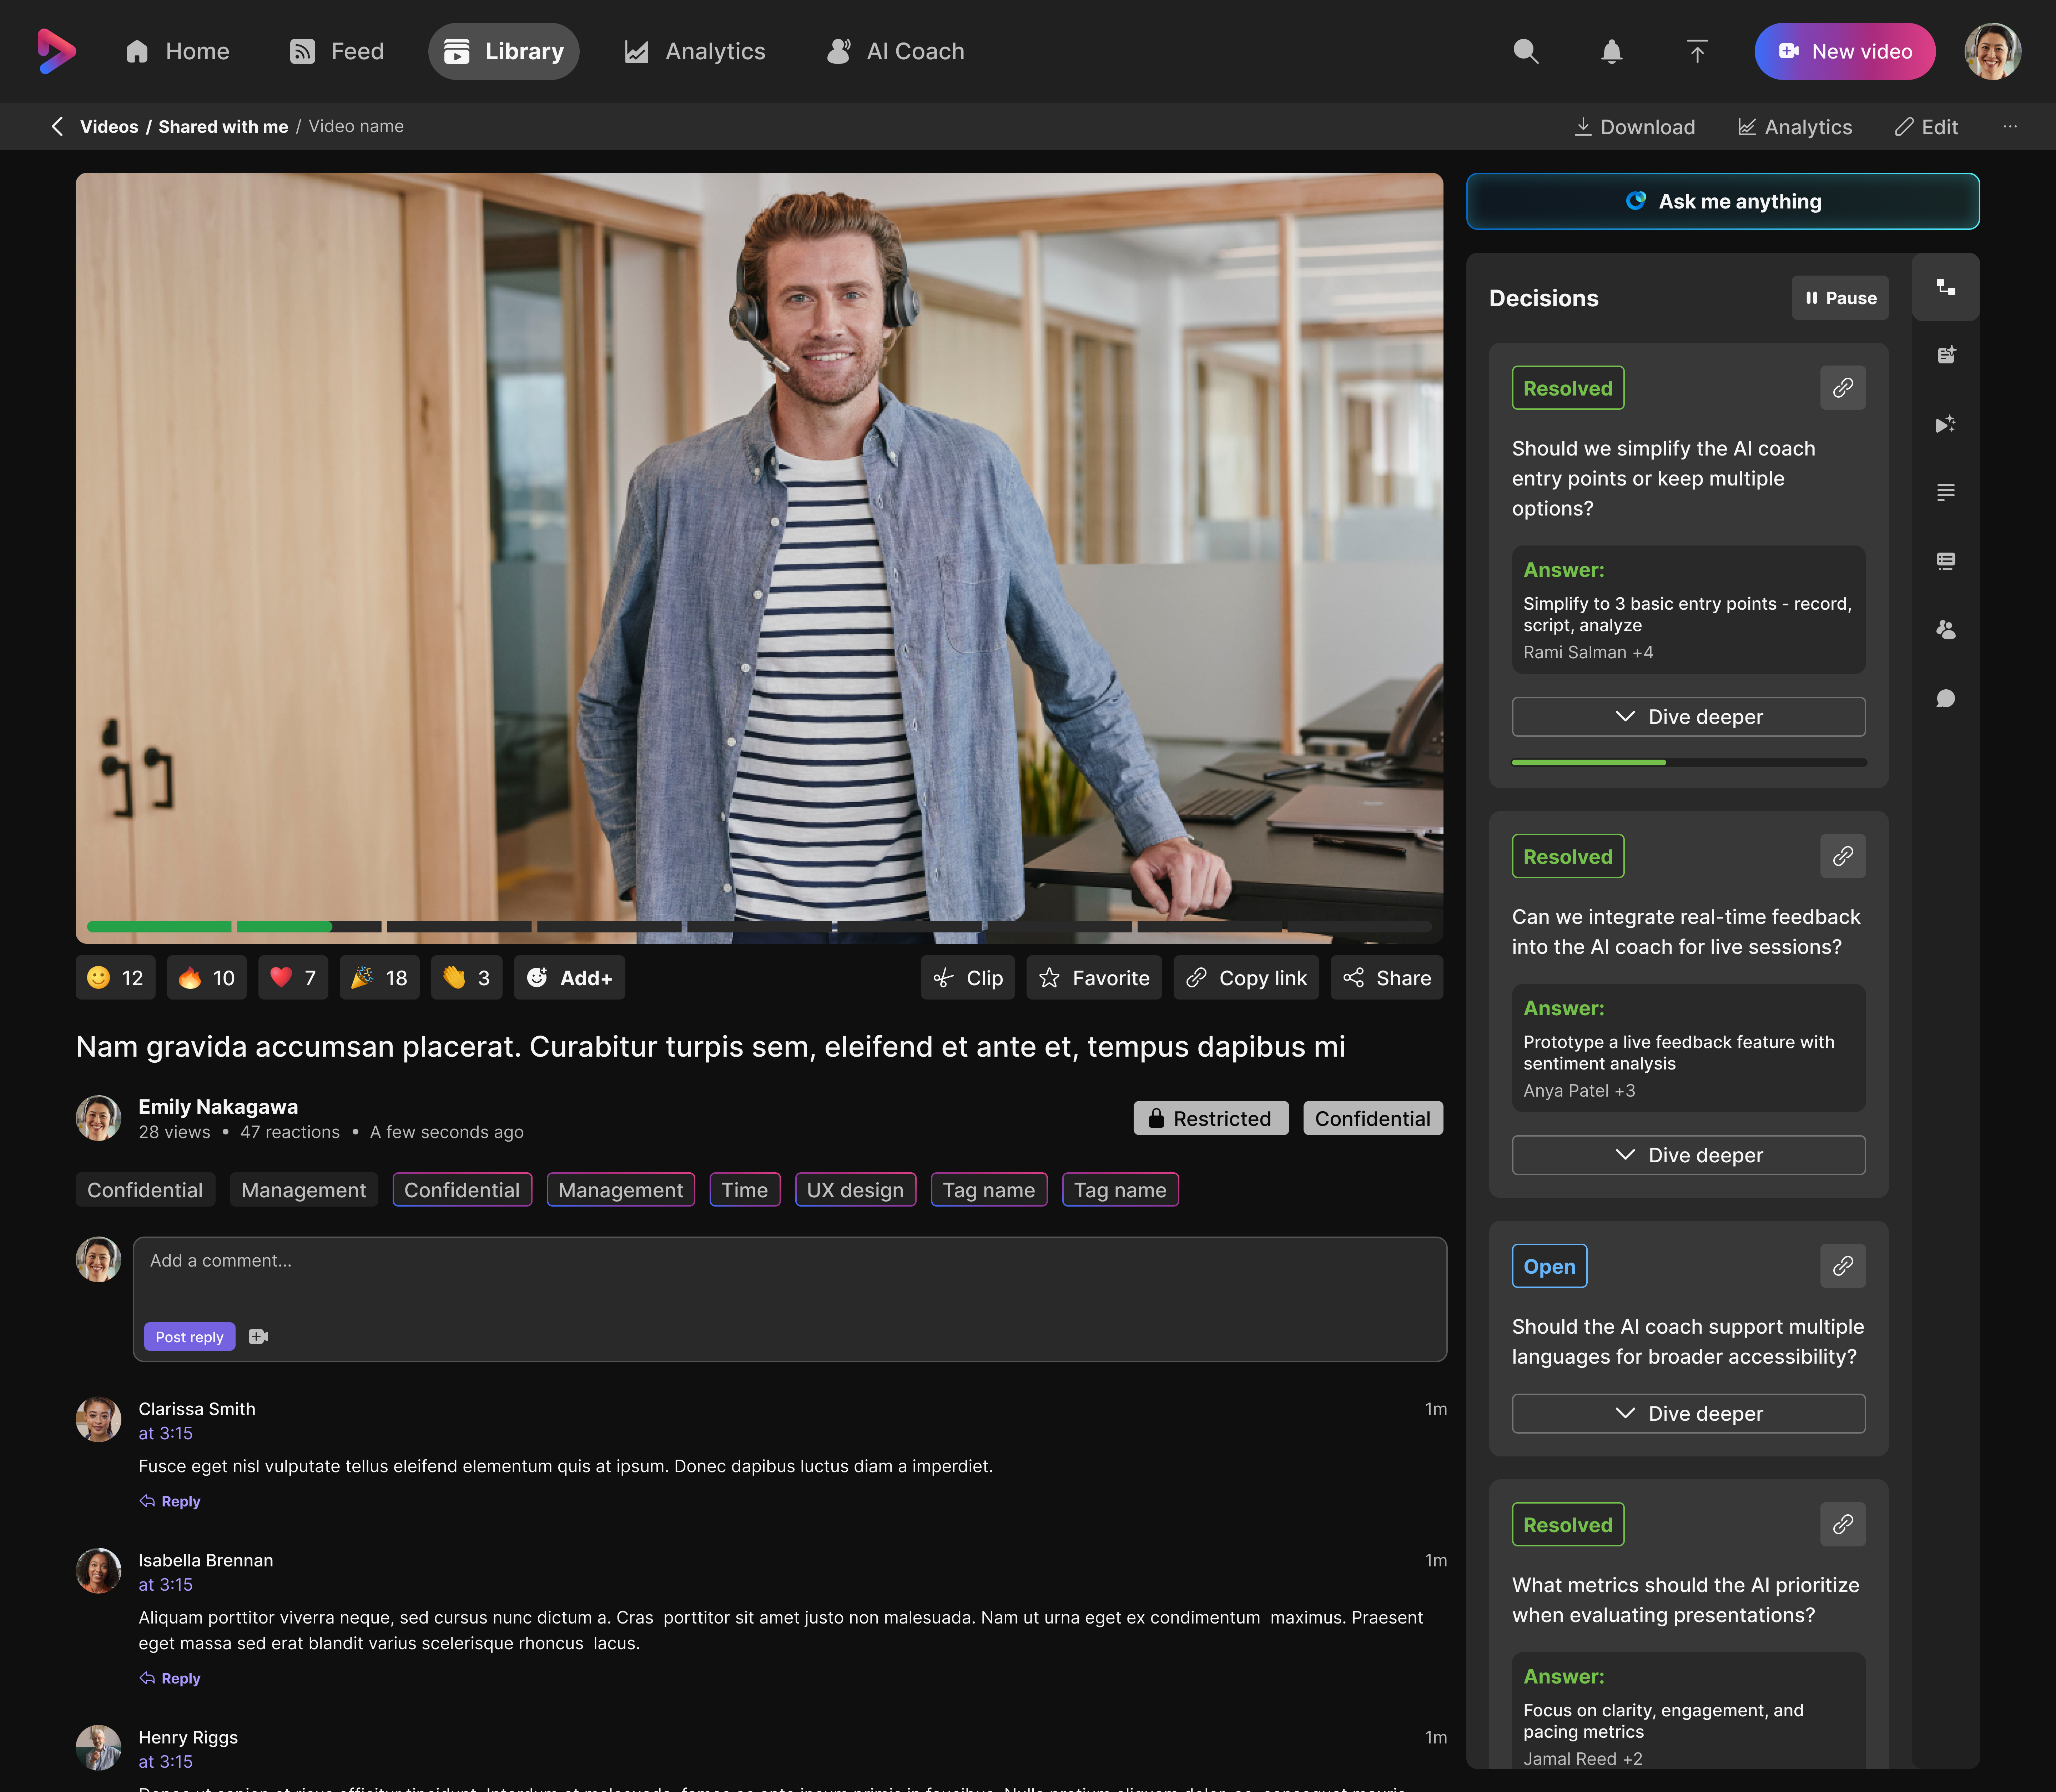Image resolution: width=2056 pixels, height=1792 pixels.
Task: Select the UX design tag
Action: (855, 1190)
